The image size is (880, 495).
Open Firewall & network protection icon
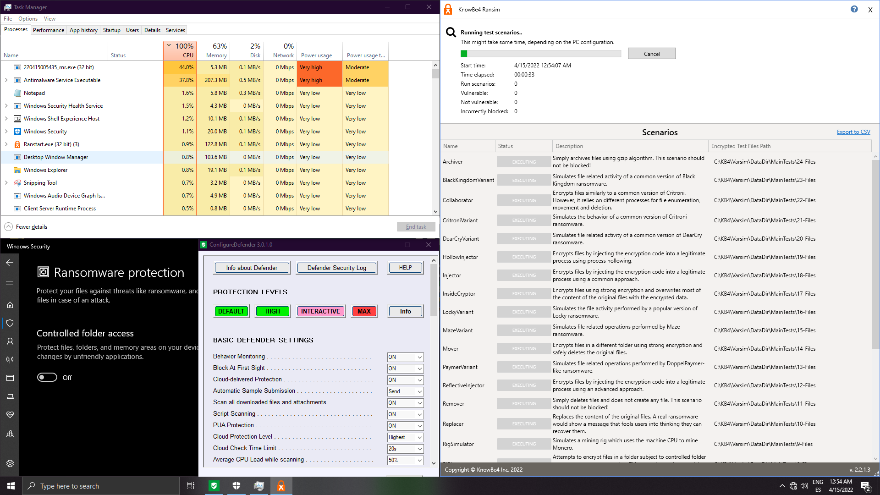tap(10, 360)
